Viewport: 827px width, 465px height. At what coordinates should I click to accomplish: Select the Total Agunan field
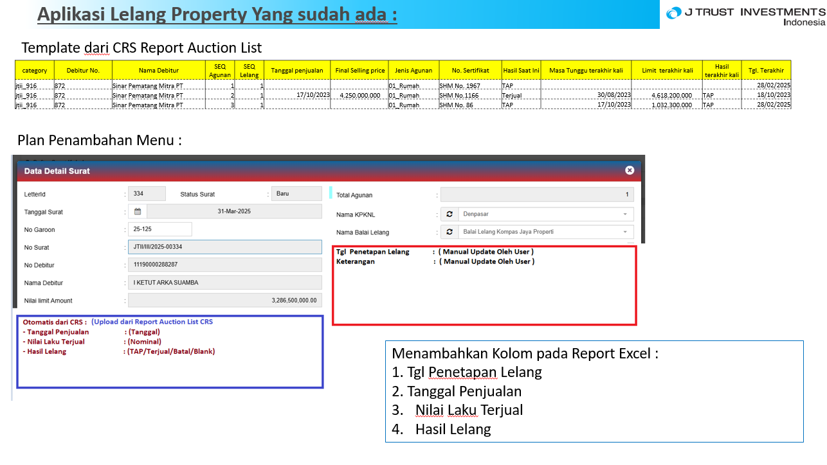[537, 195]
